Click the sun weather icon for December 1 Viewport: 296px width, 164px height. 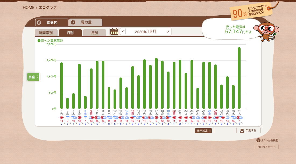point(62,117)
